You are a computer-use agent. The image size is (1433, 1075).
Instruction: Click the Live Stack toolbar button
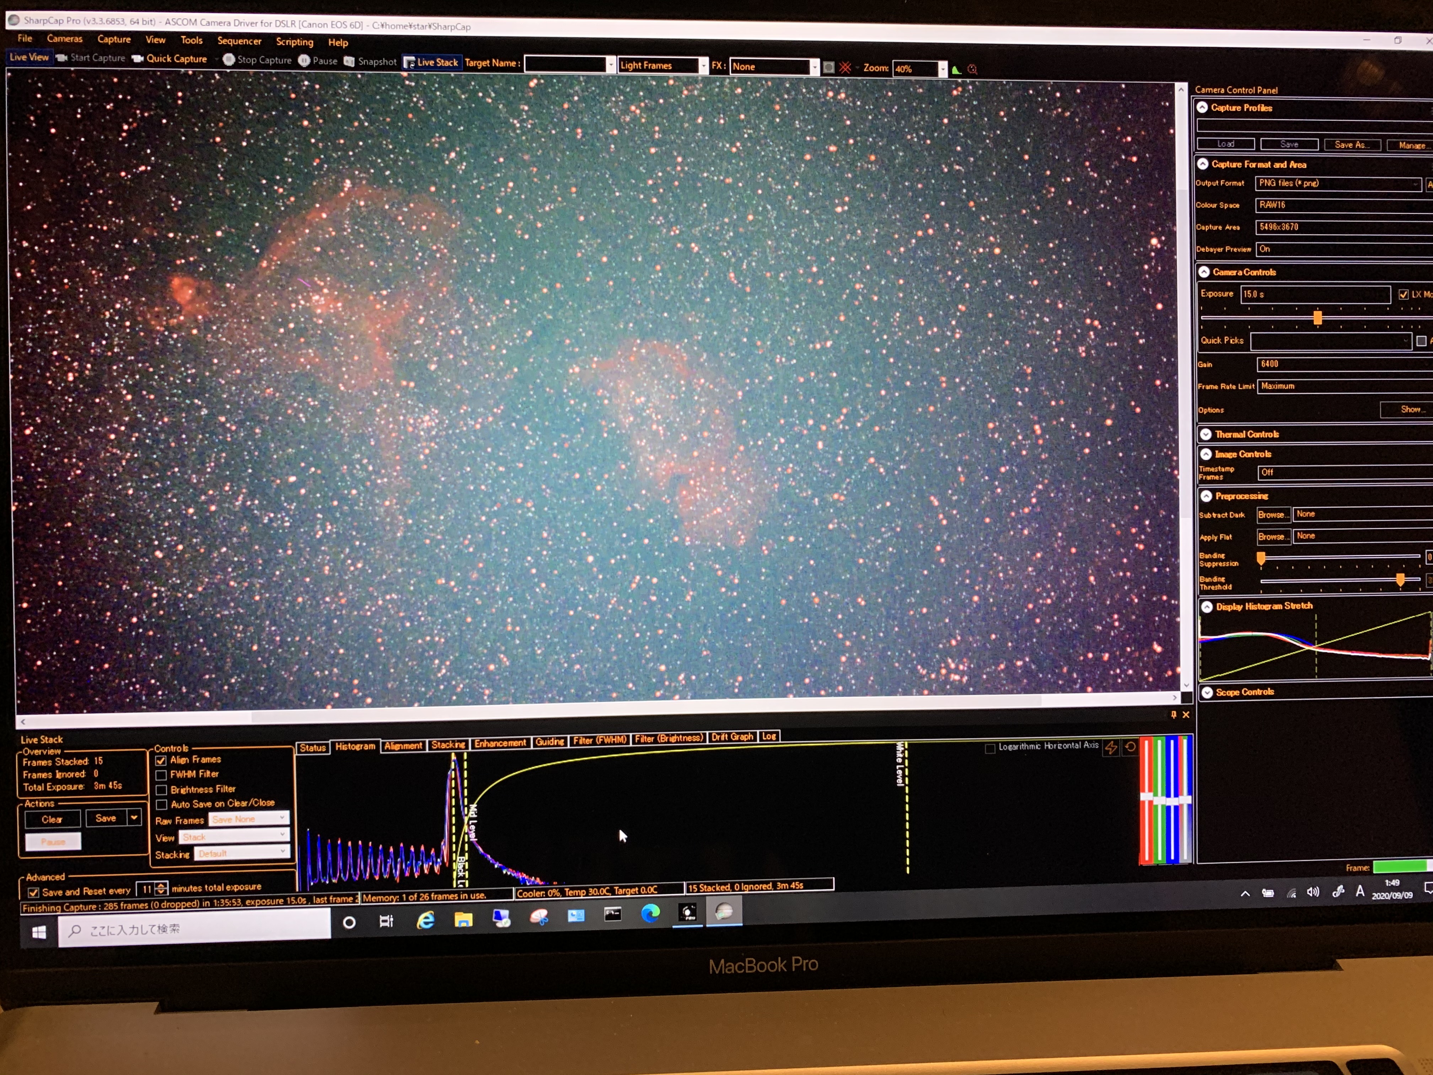[x=431, y=62]
